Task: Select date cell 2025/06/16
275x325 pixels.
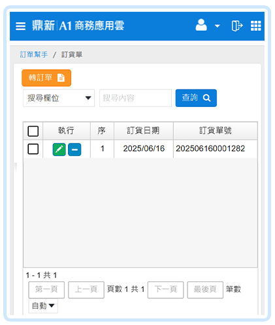Action: tap(144, 149)
